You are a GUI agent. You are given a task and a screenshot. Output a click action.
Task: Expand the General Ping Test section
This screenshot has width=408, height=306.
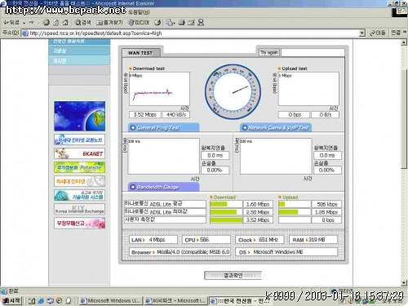163,127
